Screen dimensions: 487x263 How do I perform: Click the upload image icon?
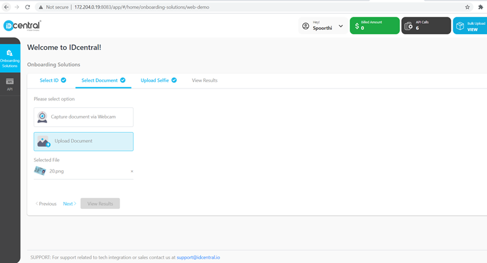(44, 141)
